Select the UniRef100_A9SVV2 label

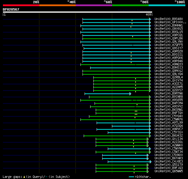[169, 107]
